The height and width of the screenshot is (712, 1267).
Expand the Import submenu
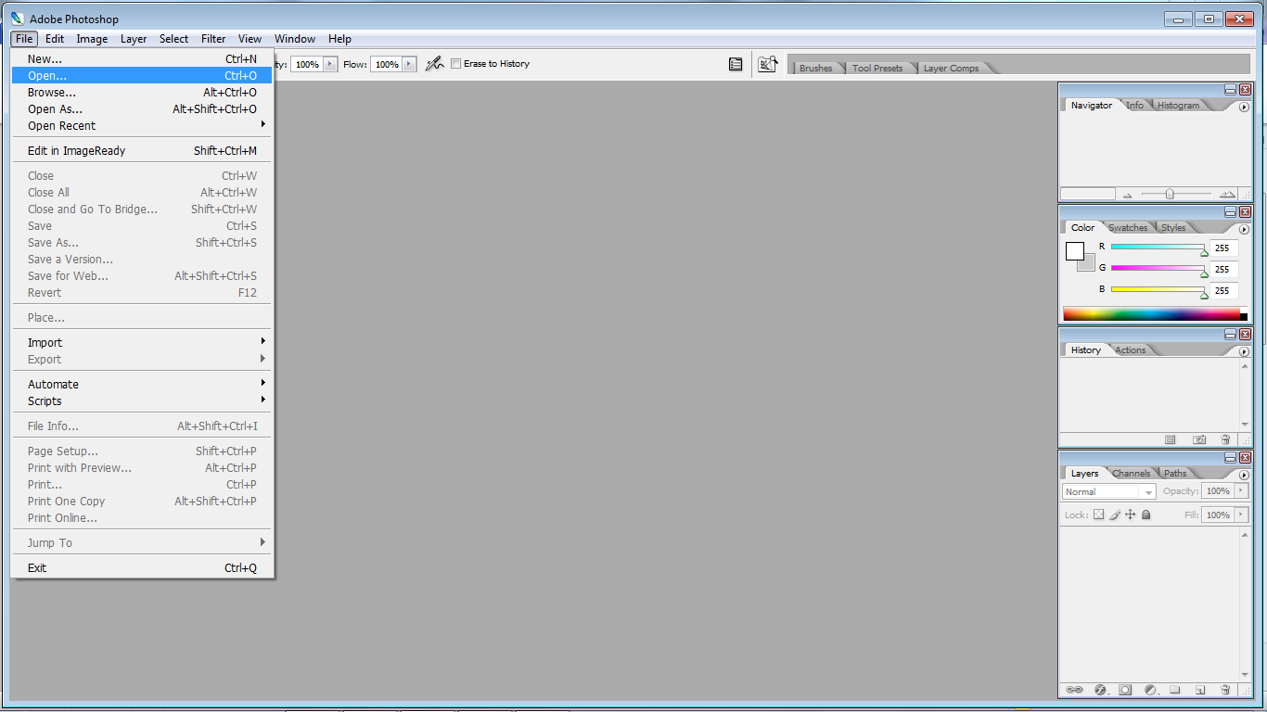tap(142, 343)
